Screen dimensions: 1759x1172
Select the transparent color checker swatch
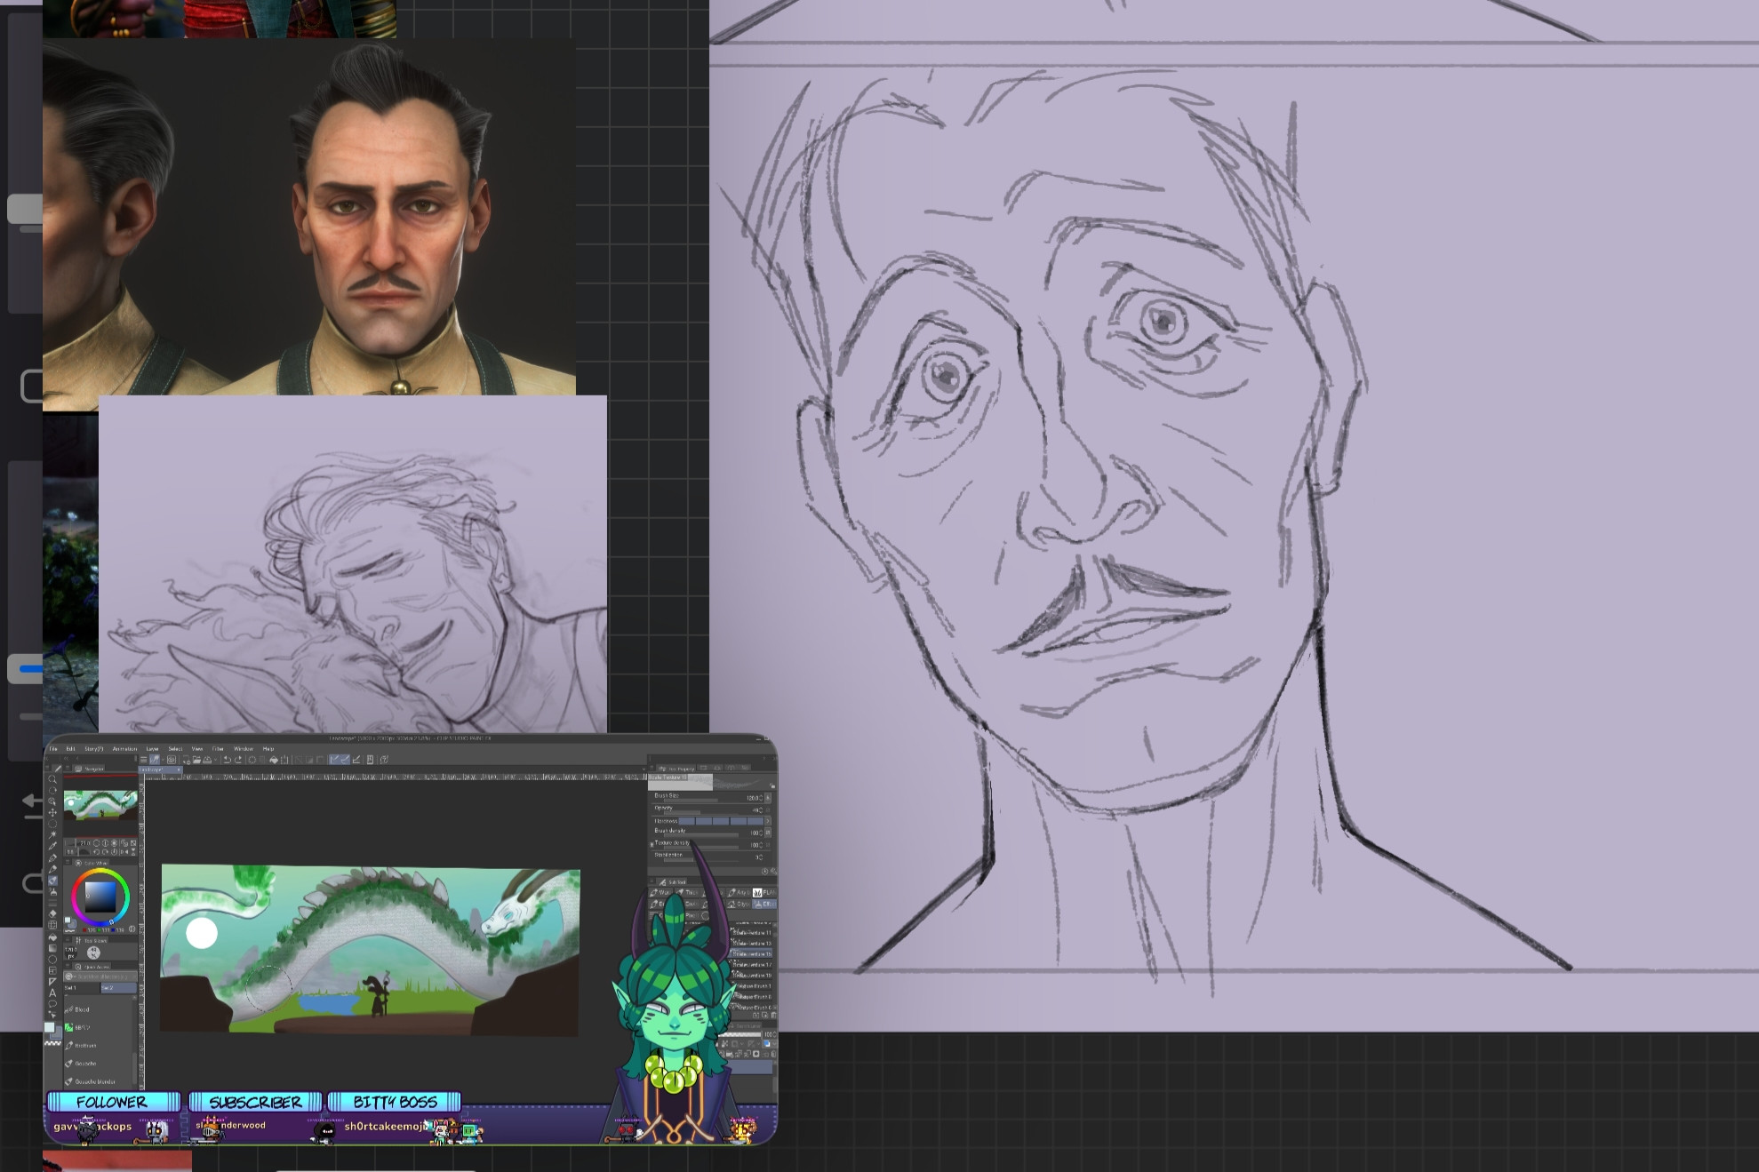click(52, 1043)
